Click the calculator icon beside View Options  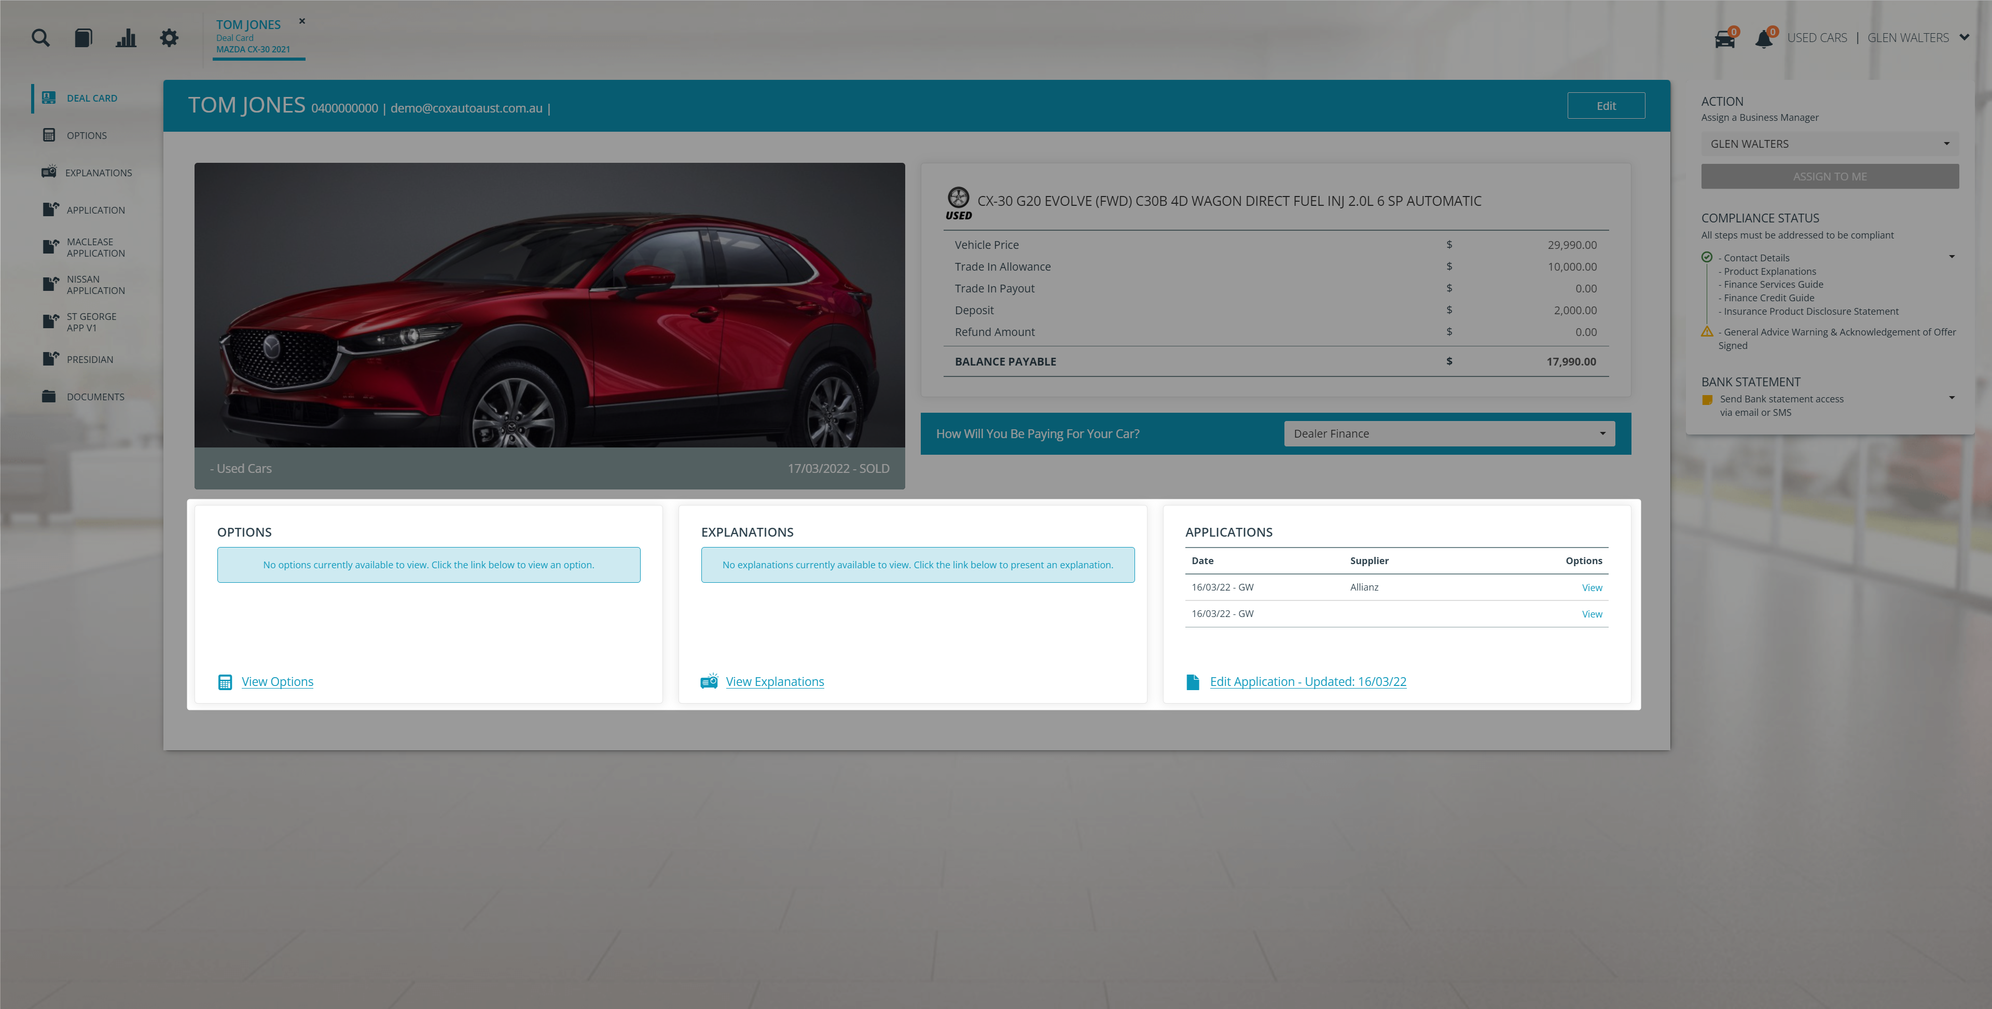pos(225,682)
